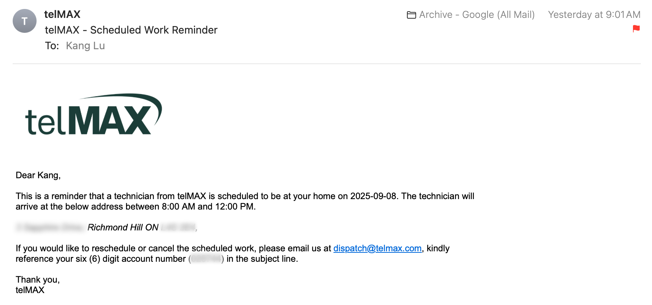Click the Yesterday at 9:01 AM timestamp
The height and width of the screenshot is (305, 652).
pos(594,15)
